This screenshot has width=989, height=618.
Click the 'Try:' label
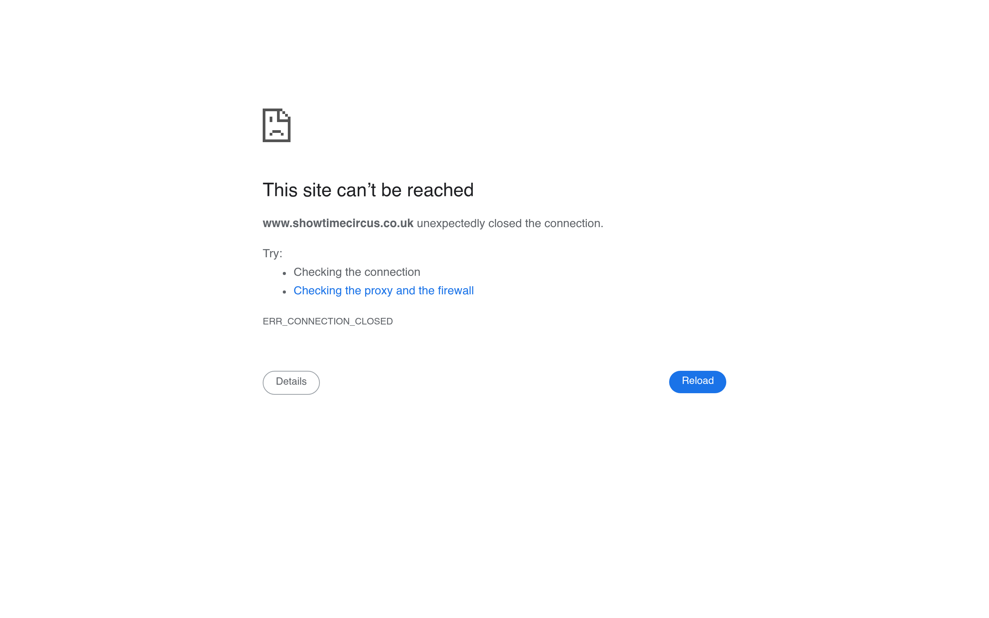tap(272, 253)
